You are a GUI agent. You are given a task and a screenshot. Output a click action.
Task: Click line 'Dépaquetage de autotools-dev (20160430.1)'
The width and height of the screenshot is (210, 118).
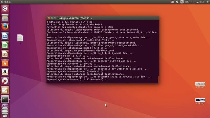[77, 71]
